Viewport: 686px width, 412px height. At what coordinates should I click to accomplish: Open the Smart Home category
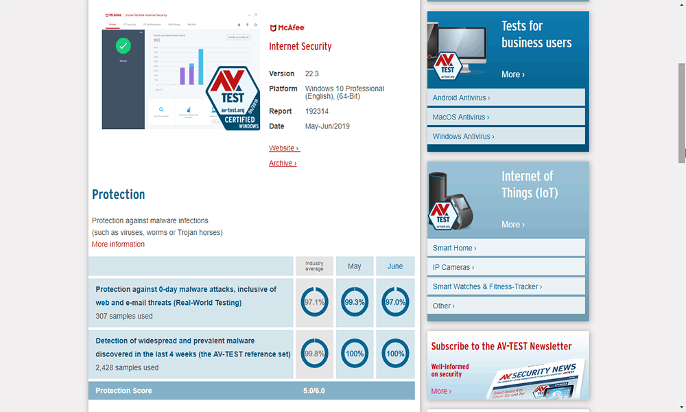point(506,248)
